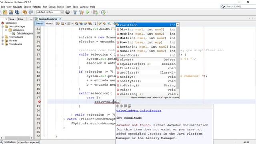Open the Navigate menu
This screenshot has height=144, width=256.
(18, 7)
